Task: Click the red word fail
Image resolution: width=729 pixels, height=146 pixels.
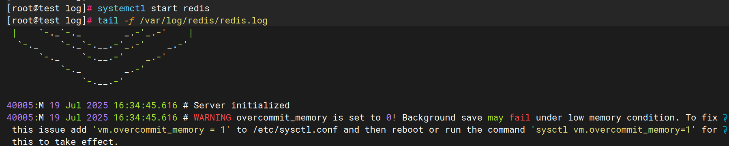Action: point(520,118)
